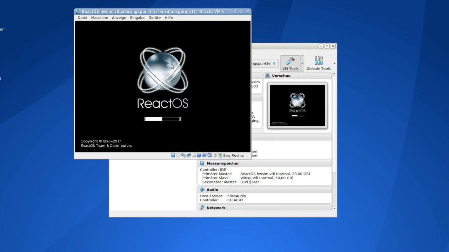Click the ReactOS logo in VM screen
Screen dimensions: 449x252
coord(163,78)
